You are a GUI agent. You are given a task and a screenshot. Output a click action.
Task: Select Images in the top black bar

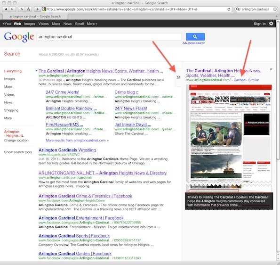click(30, 24)
